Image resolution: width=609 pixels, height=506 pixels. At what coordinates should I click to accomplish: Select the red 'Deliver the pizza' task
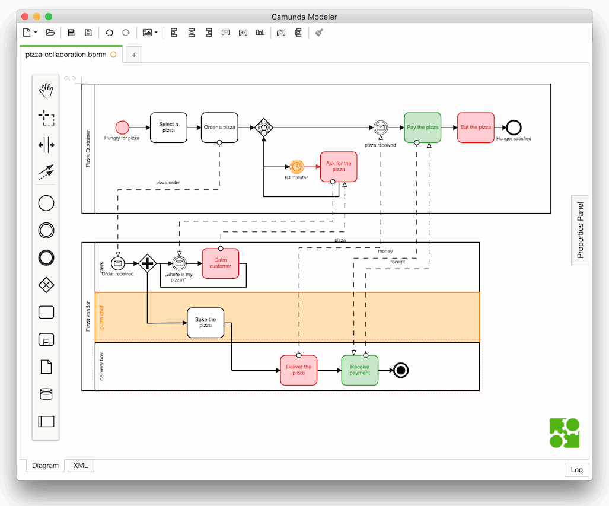(299, 370)
